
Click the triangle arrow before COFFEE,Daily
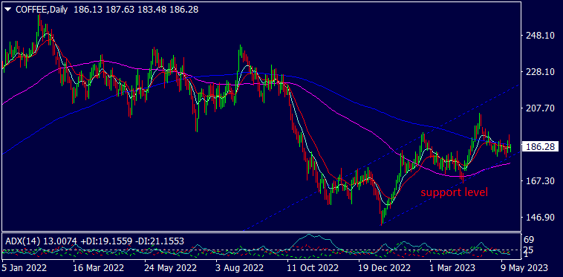tap(8, 10)
